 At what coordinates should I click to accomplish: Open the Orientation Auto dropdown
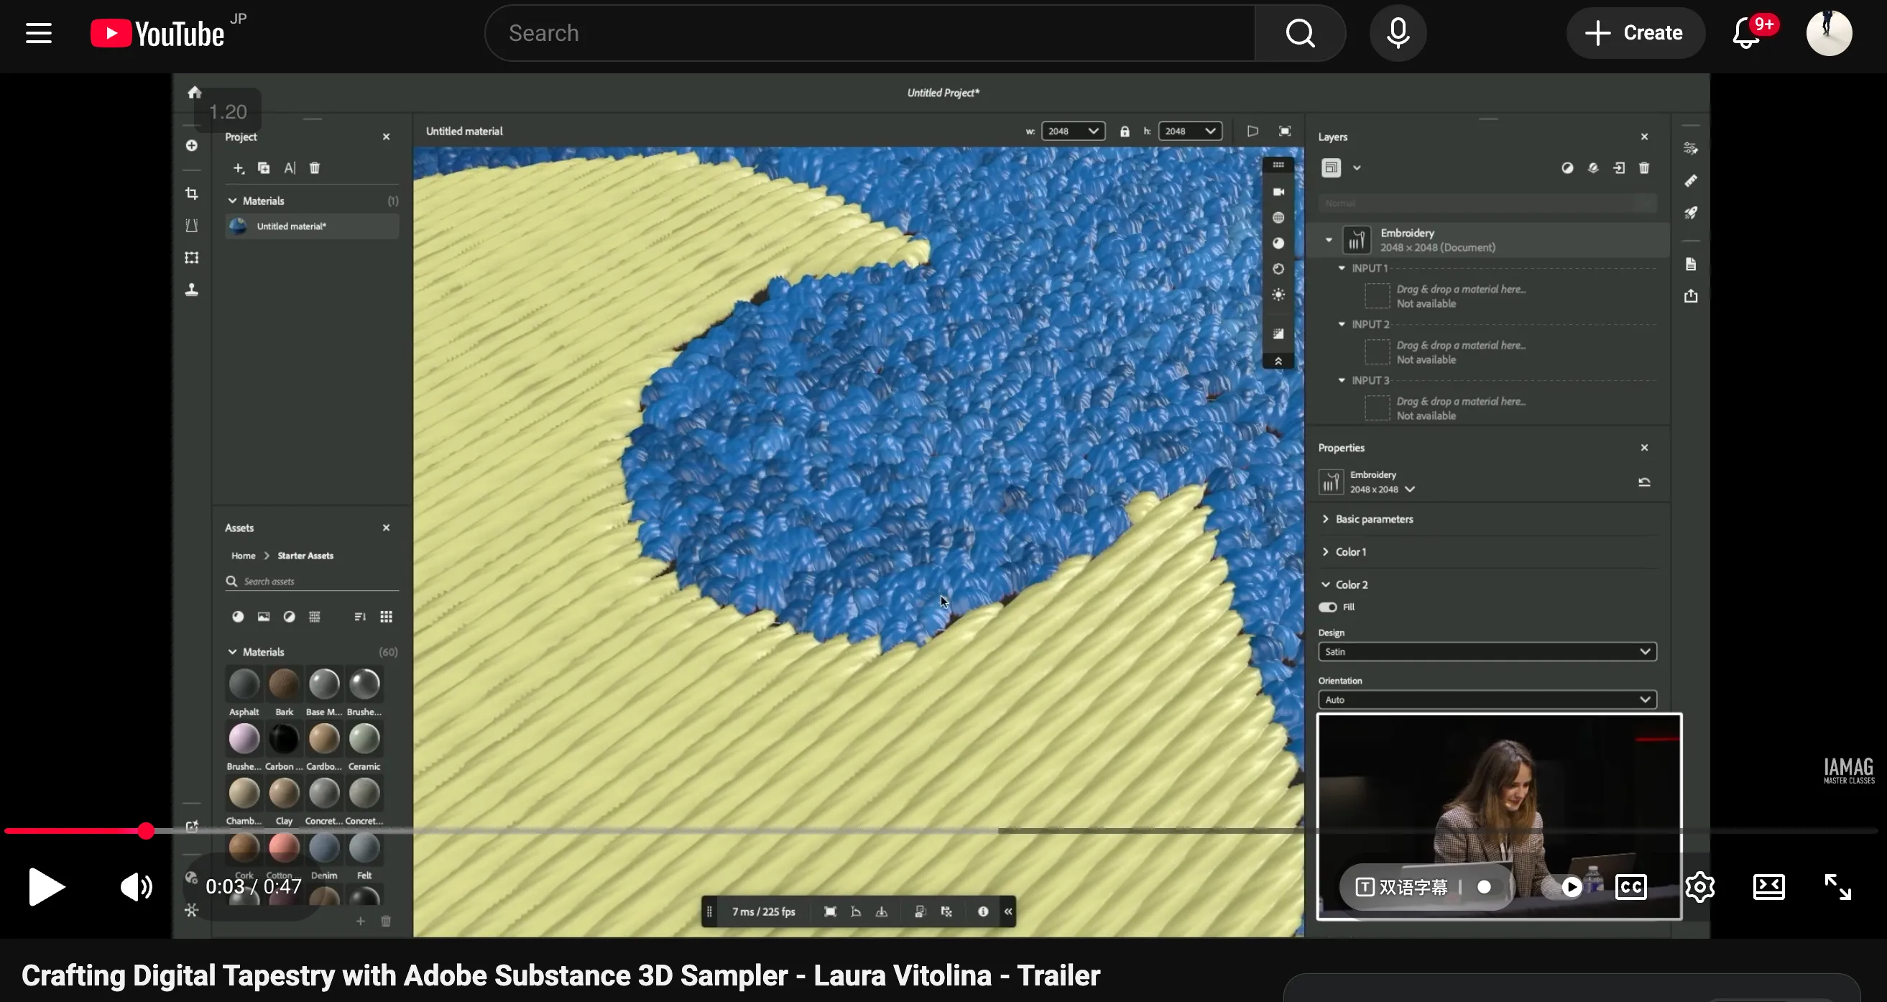[1486, 700]
